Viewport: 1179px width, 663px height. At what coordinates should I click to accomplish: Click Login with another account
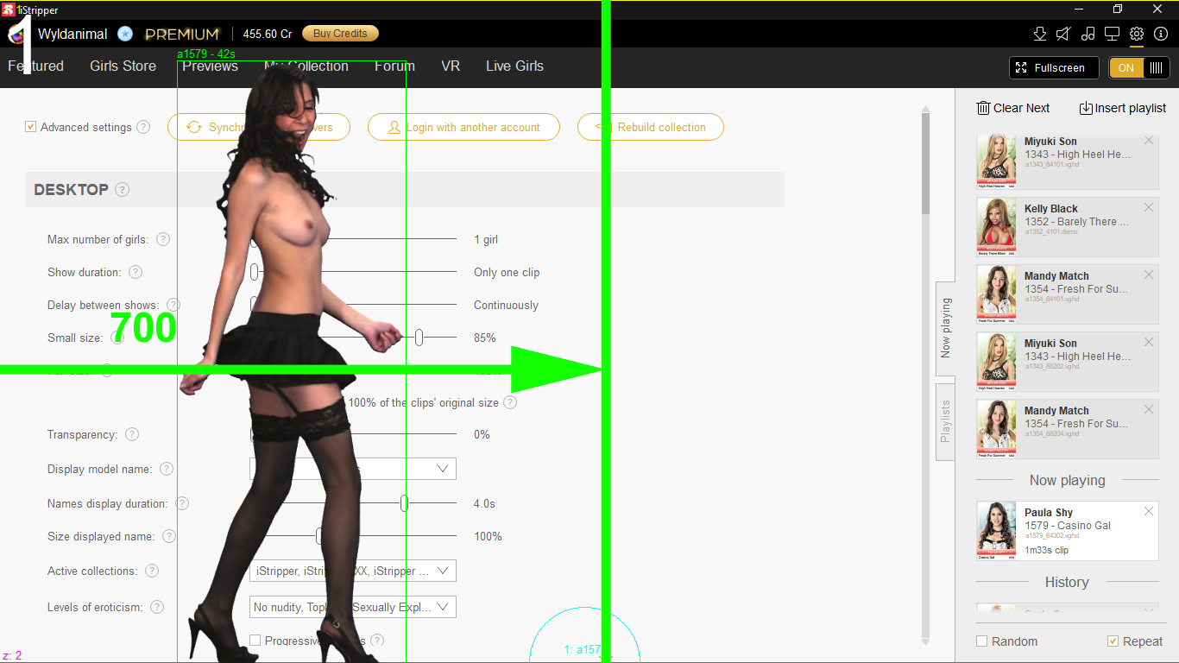pos(463,127)
